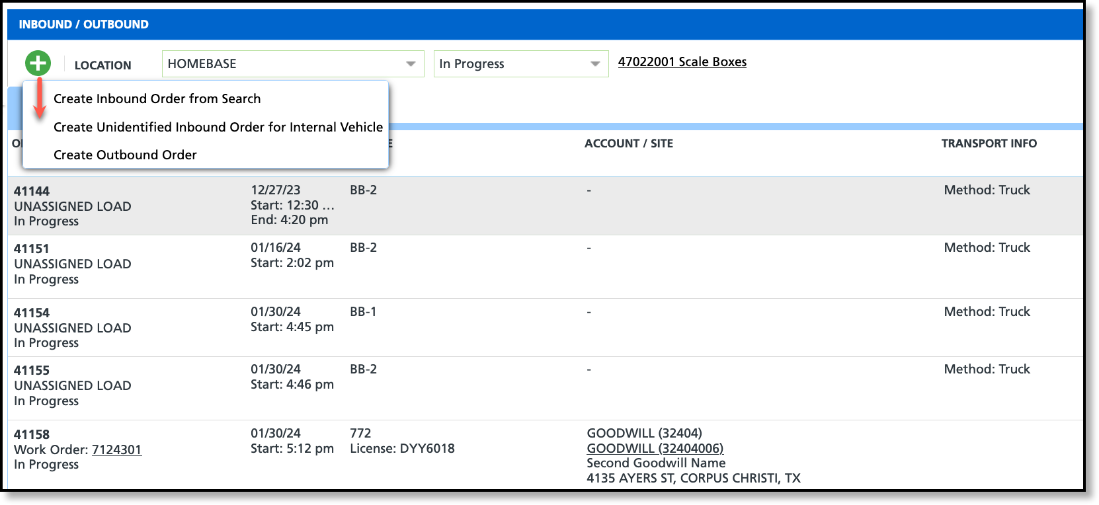The width and height of the screenshot is (1099, 505).
Task: Click GOODWILL (32404) account name
Action: click(x=645, y=433)
